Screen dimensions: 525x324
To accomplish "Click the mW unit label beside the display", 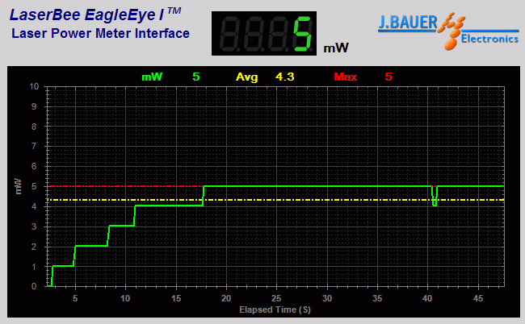I will click(336, 48).
